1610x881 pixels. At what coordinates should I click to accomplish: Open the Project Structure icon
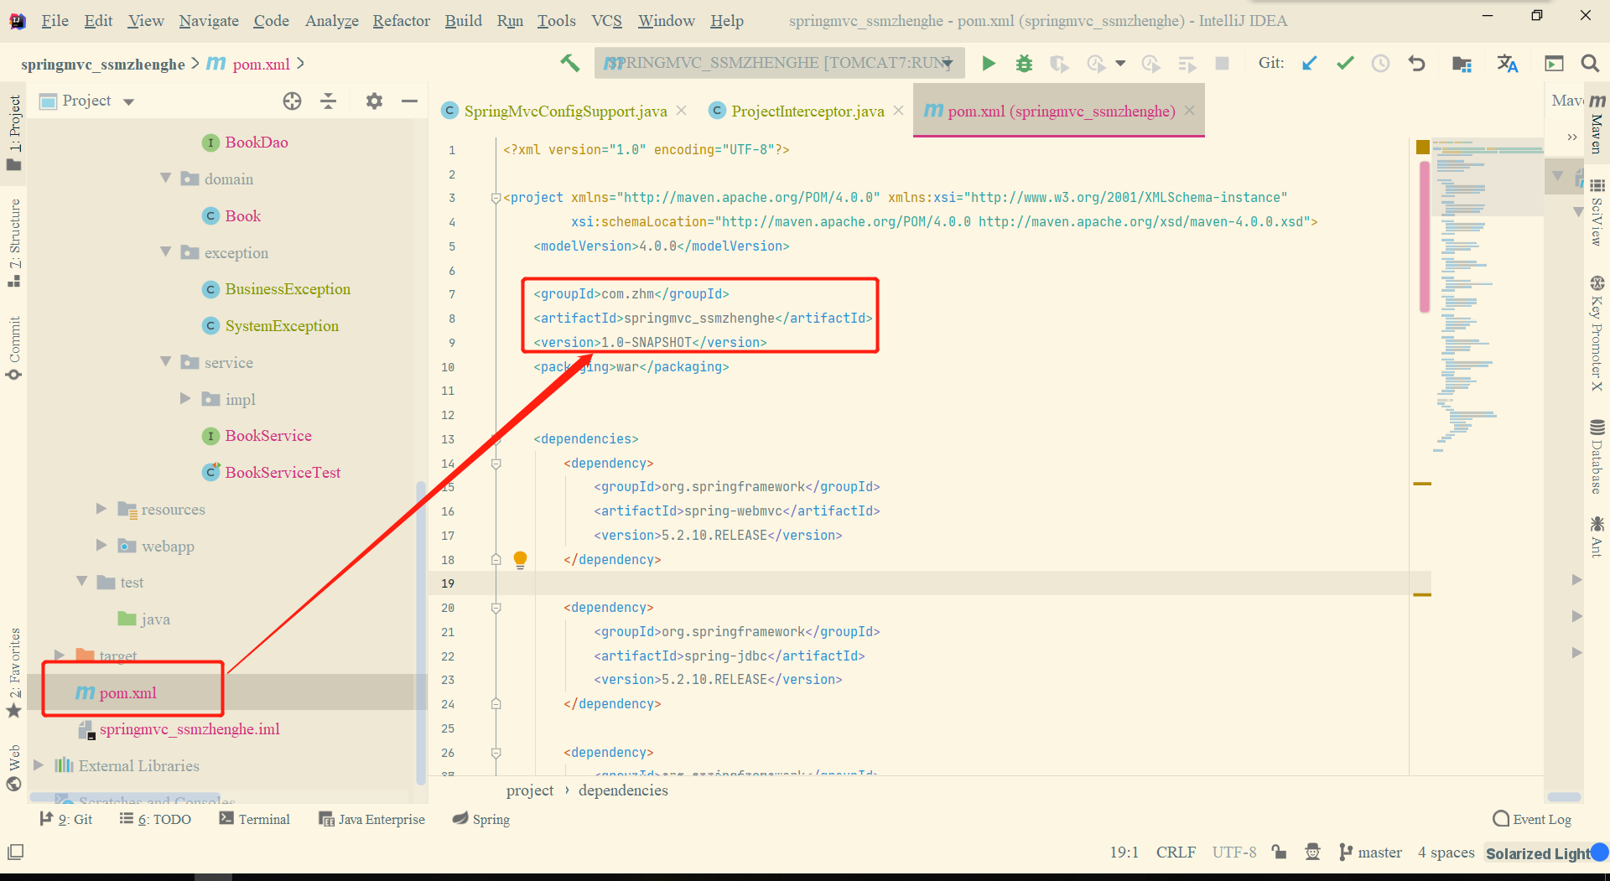1462,64
